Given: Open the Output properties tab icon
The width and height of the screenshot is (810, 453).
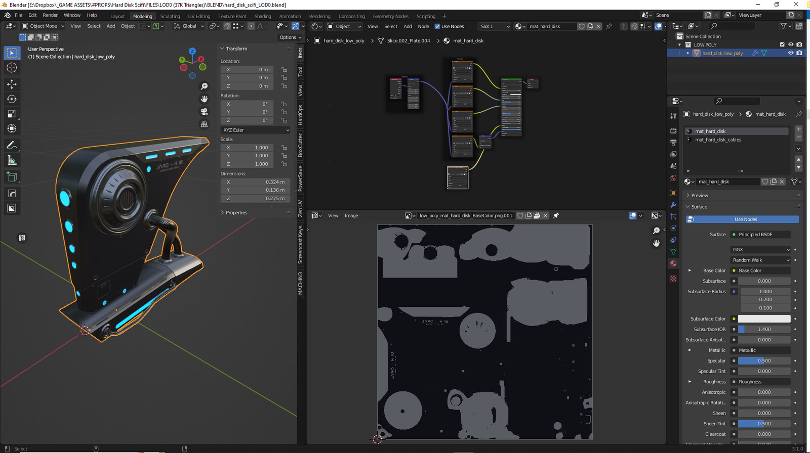Looking at the screenshot, I should click(673, 143).
